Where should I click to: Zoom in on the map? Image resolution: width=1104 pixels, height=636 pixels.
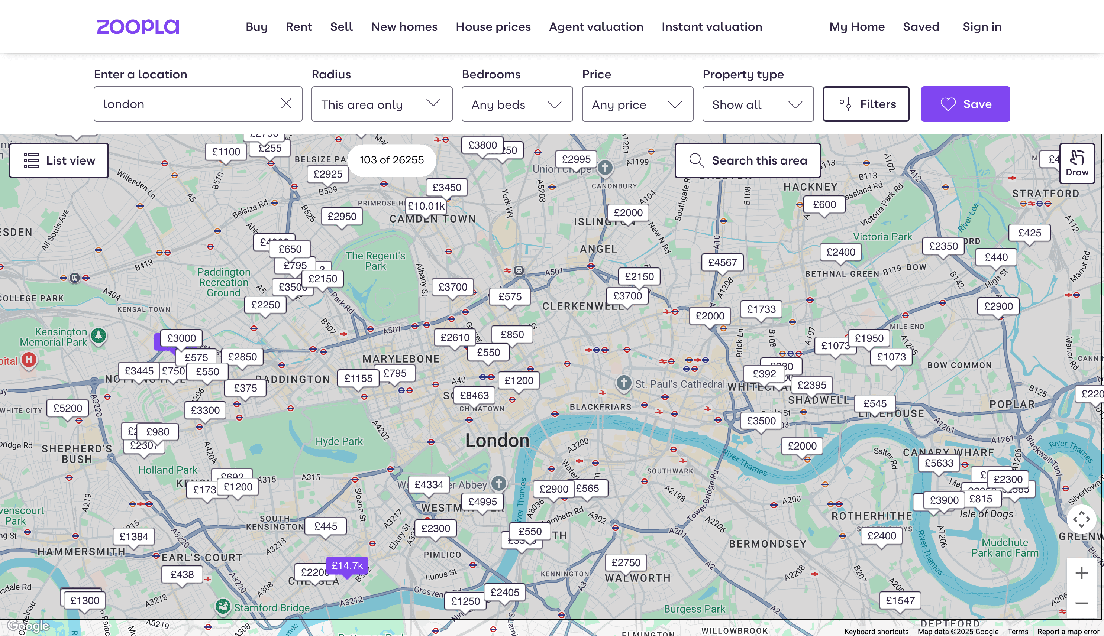(x=1081, y=573)
